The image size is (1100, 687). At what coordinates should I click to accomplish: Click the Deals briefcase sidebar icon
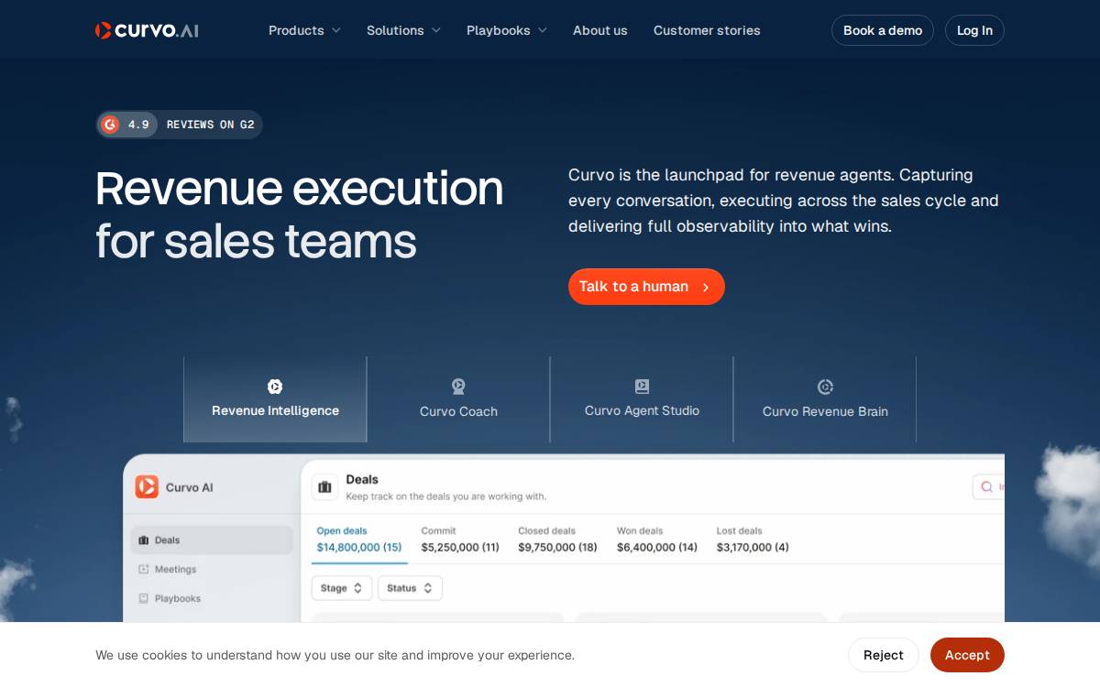[x=143, y=540]
